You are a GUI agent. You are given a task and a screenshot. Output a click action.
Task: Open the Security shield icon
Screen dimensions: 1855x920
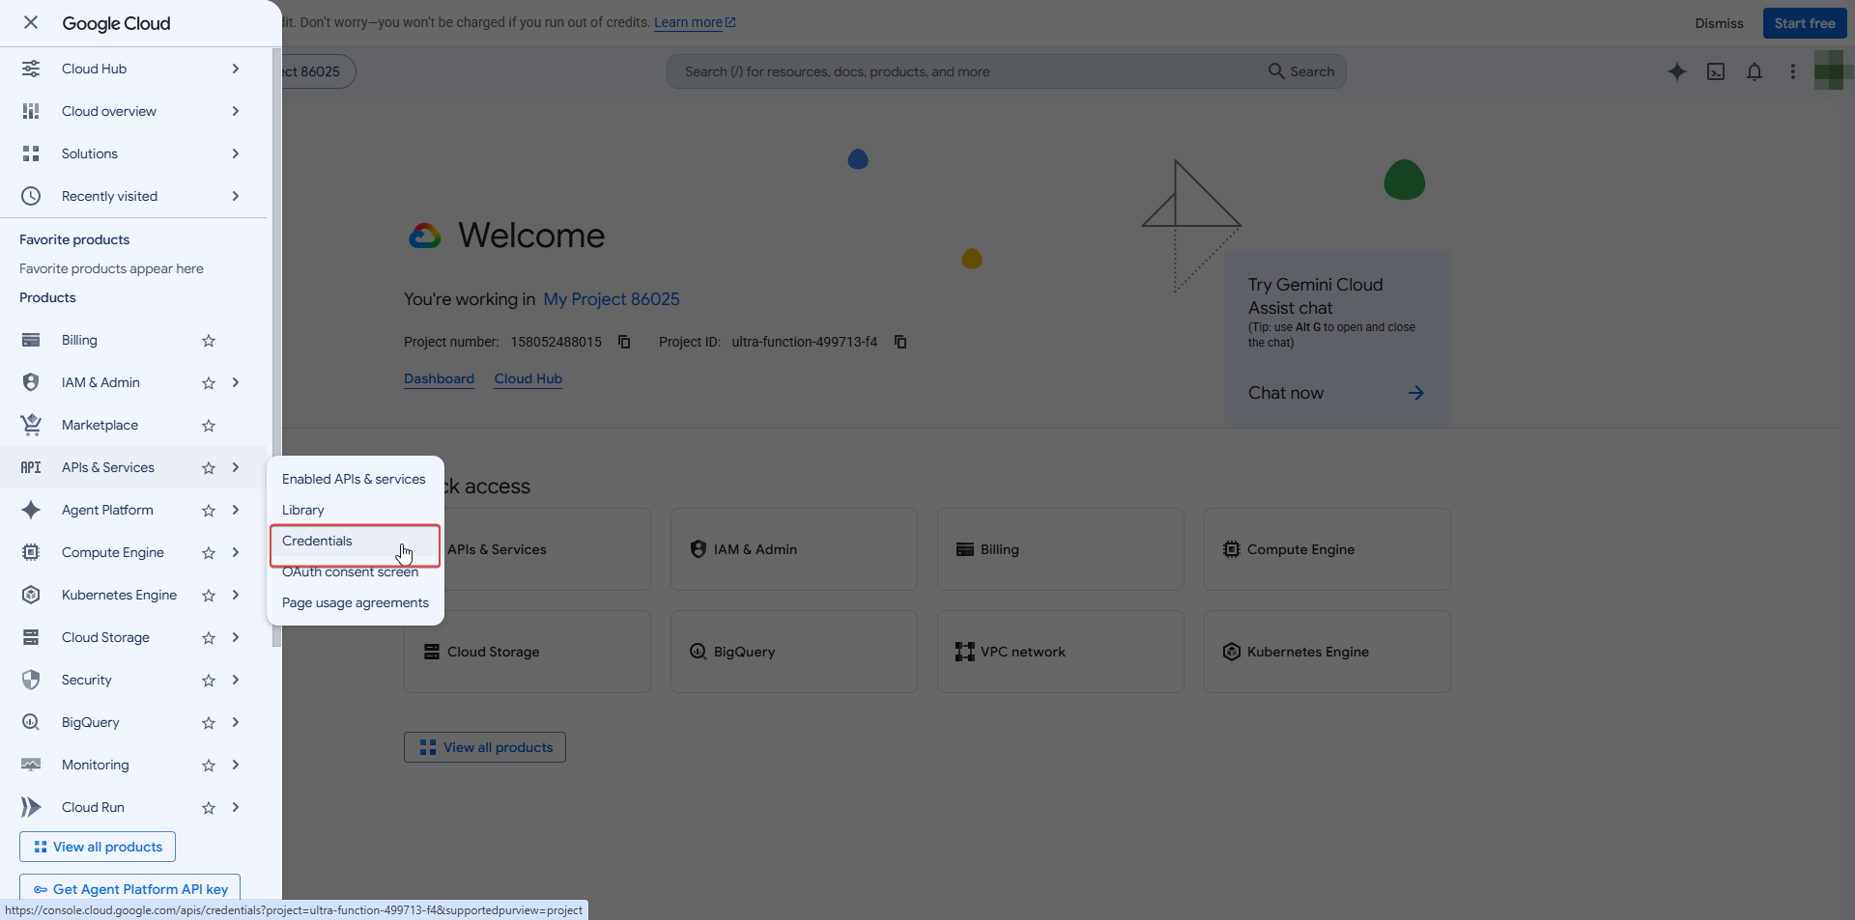pos(31,680)
